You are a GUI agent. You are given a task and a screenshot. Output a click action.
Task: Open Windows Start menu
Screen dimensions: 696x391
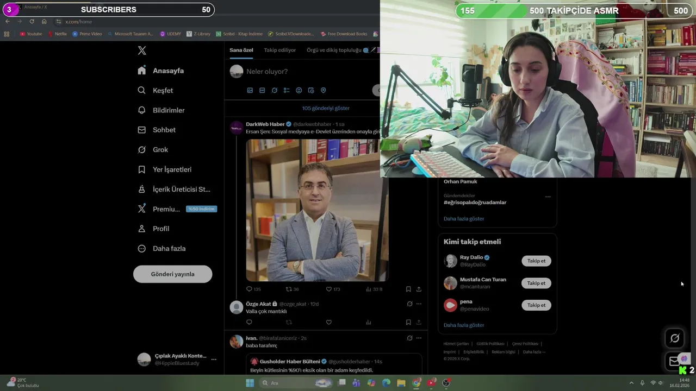pyautogui.click(x=250, y=383)
